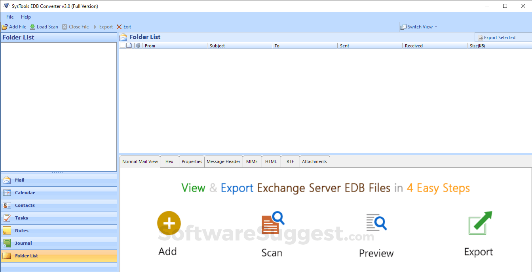Switch to the MIME tab
The height and width of the screenshot is (272, 532).
(x=252, y=161)
